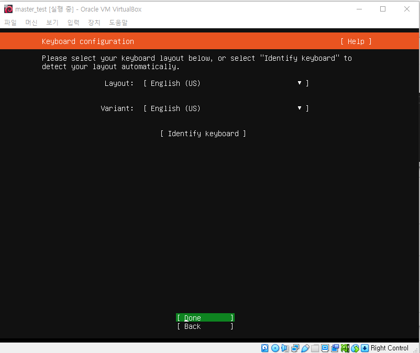Viewport: 420px width, 353px height.
Task: Open the 머신 menu
Action: point(31,23)
